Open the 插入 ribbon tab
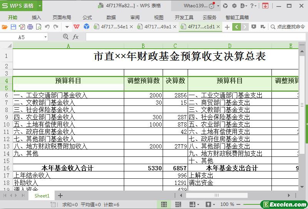 click(37, 17)
